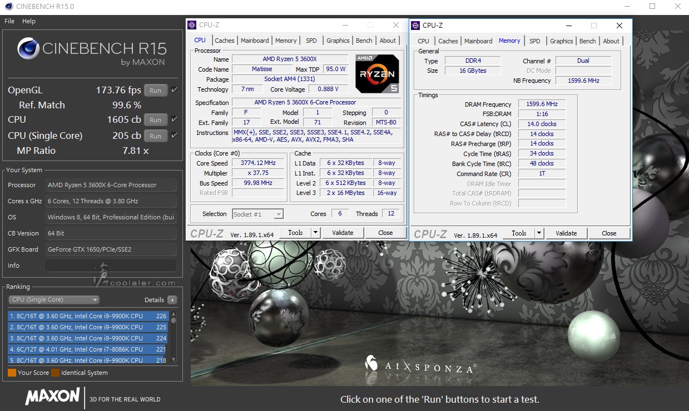The height and width of the screenshot is (411, 689).
Task: Switch to Bench tab in CPU-Z processor window
Action: (364, 41)
